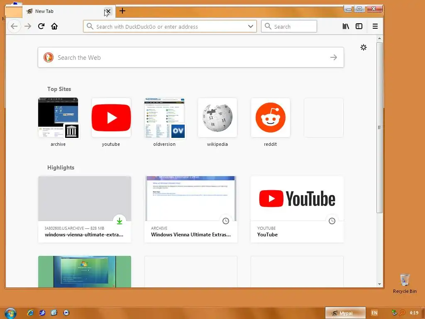Screen dimensions: 425x319
Task: Click the Highlights section heading
Action: click(61, 168)
